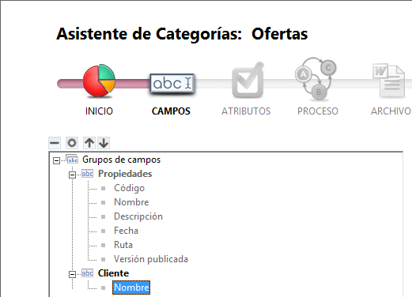Select the Versión publicada field
Viewport: 412px width, 297px height.
click(151, 259)
